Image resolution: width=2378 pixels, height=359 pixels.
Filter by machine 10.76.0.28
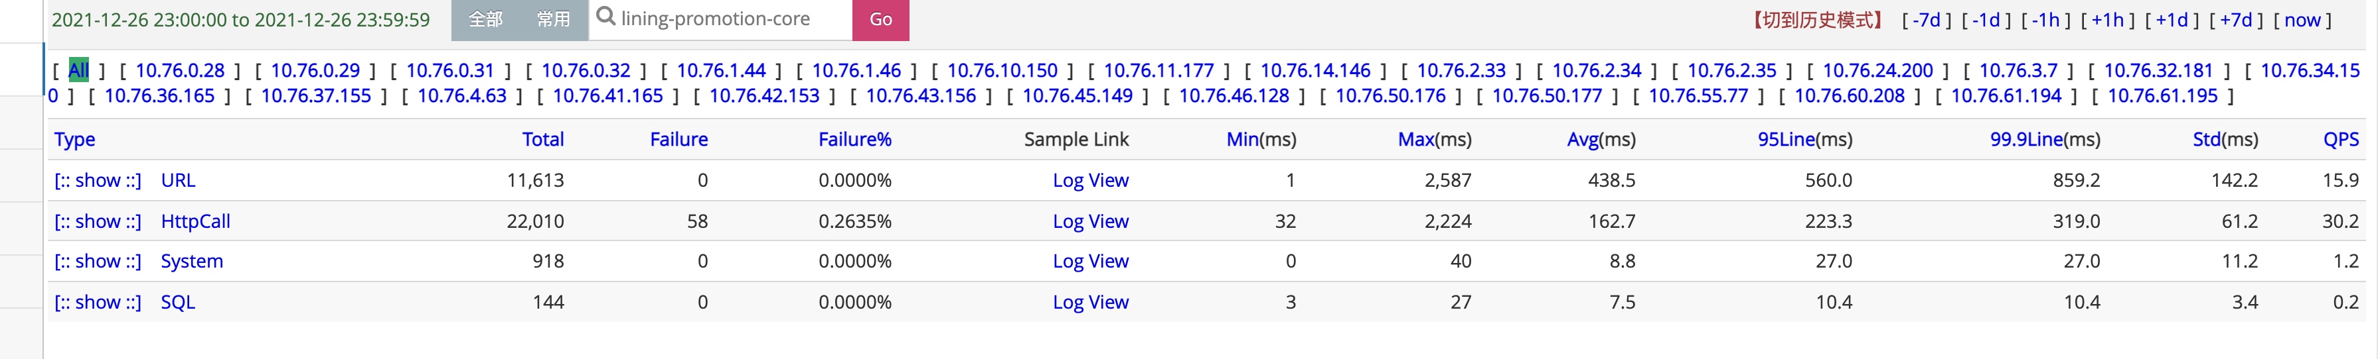tap(180, 70)
